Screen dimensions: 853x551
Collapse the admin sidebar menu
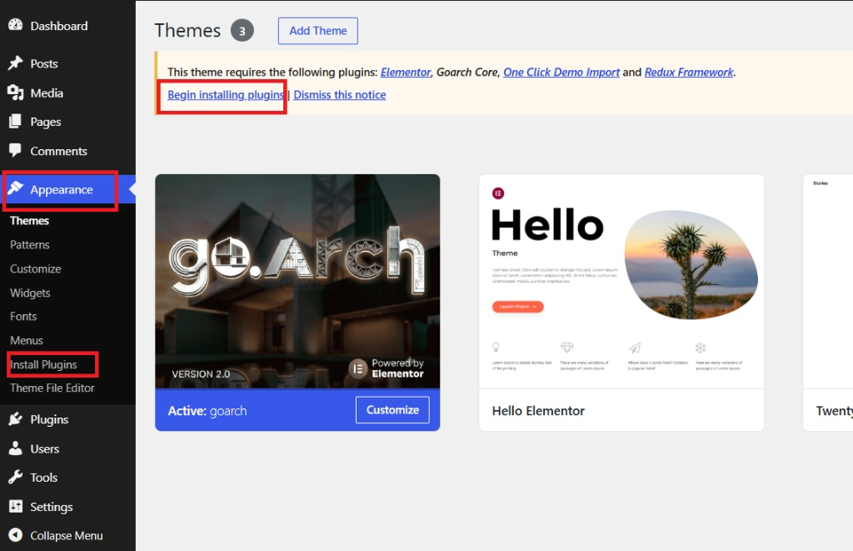(x=67, y=536)
